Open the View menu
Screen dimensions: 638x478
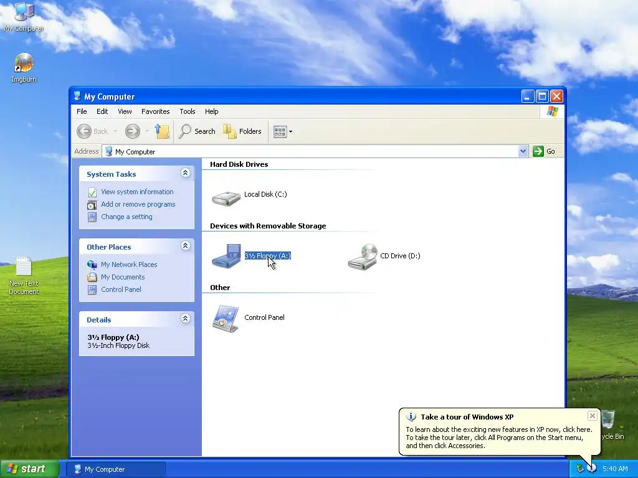click(x=125, y=111)
